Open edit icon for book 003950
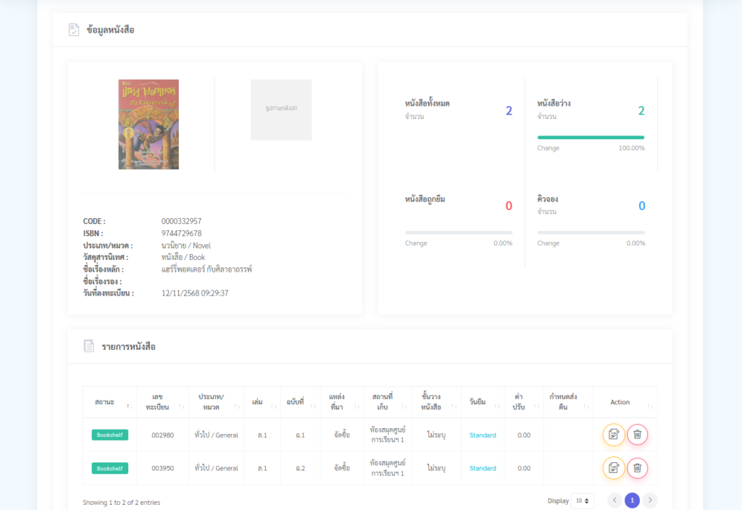Screen dimensions: 742x510 614,468
